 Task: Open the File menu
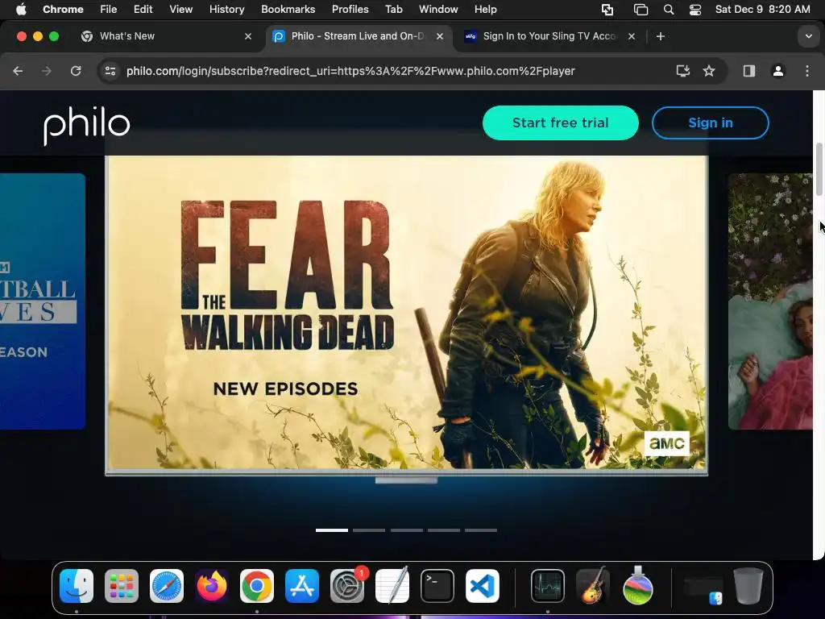click(x=109, y=10)
